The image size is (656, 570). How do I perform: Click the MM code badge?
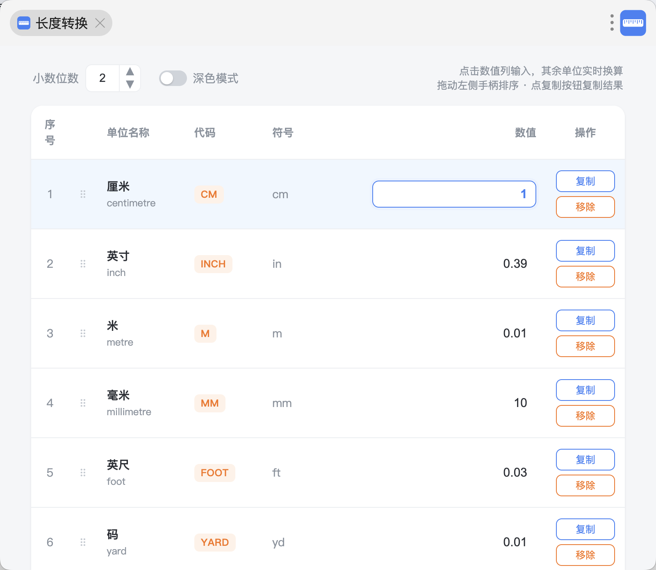click(210, 403)
